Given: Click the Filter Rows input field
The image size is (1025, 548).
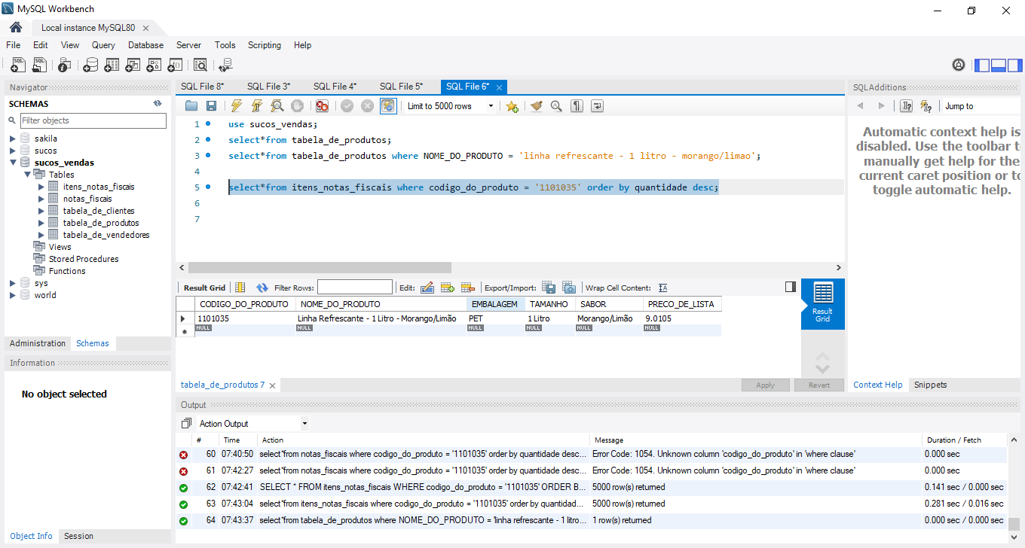Looking at the screenshot, I should point(355,288).
